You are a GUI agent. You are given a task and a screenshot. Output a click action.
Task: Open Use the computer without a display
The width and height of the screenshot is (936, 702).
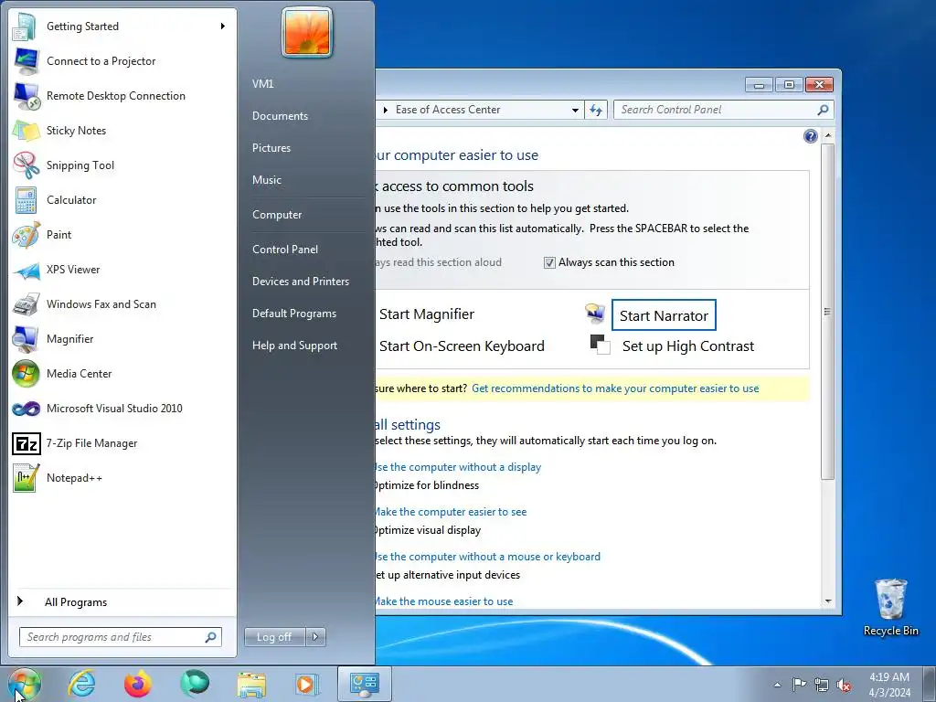coord(458,467)
